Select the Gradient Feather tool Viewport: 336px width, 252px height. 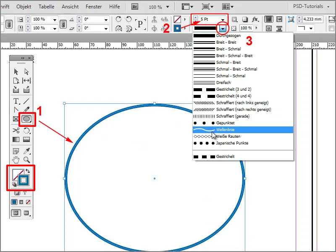pos(26,139)
